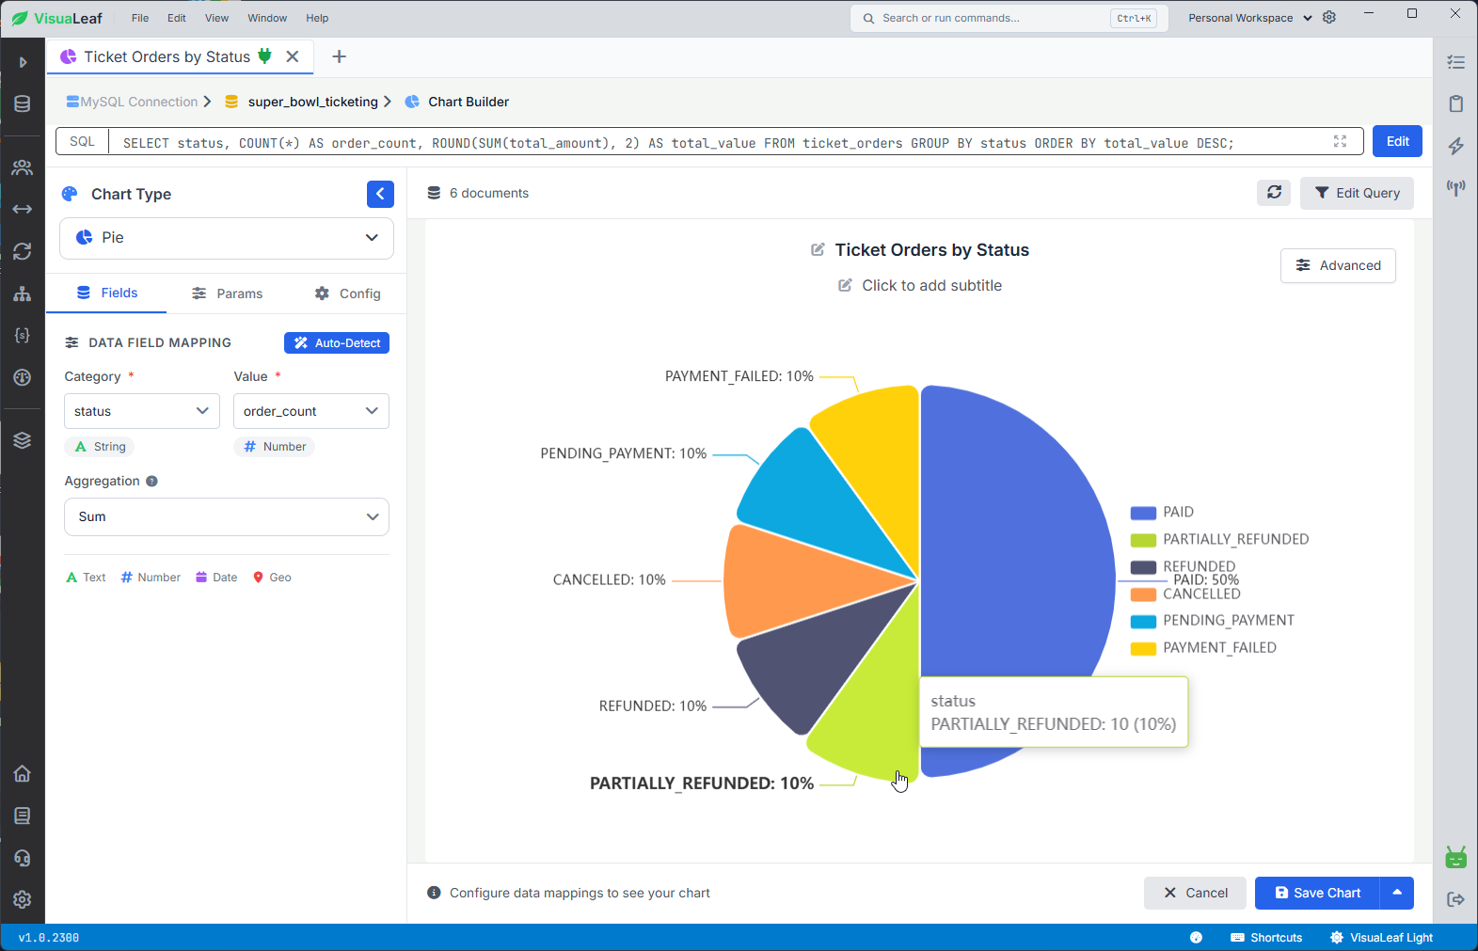Image resolution: width=1478 pixels, height=951 pixels.
Task: Open the users group sidebar icon
Action: point(23,167)
